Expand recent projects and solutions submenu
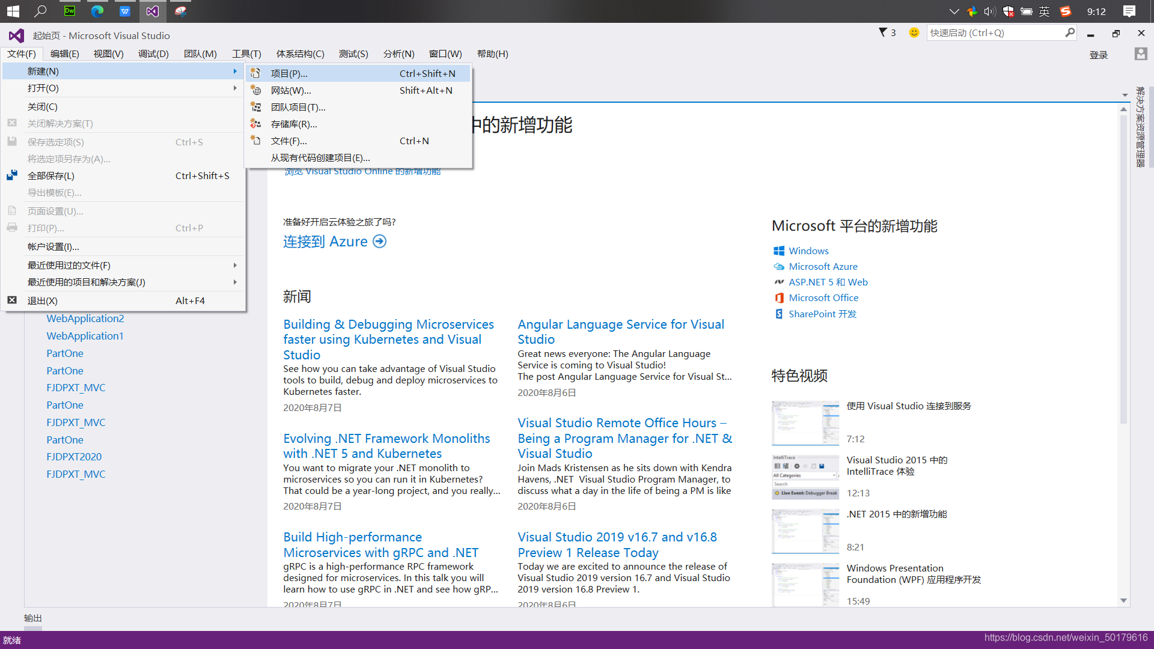This screenshot has height=649, width=1154. (235, 282)
